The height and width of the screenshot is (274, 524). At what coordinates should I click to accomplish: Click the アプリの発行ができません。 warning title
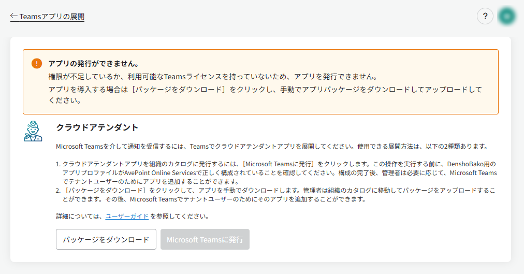[x=94, y=64]
